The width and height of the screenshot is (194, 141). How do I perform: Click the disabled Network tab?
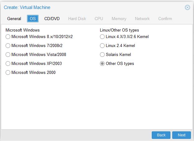(142, 19)
